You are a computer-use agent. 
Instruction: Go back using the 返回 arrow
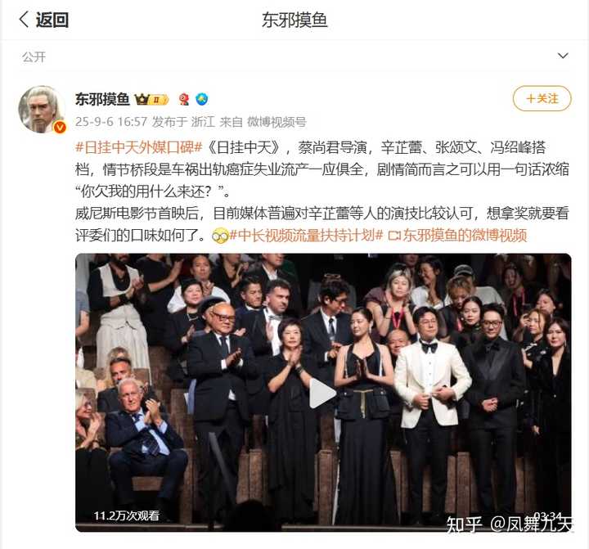43,20
